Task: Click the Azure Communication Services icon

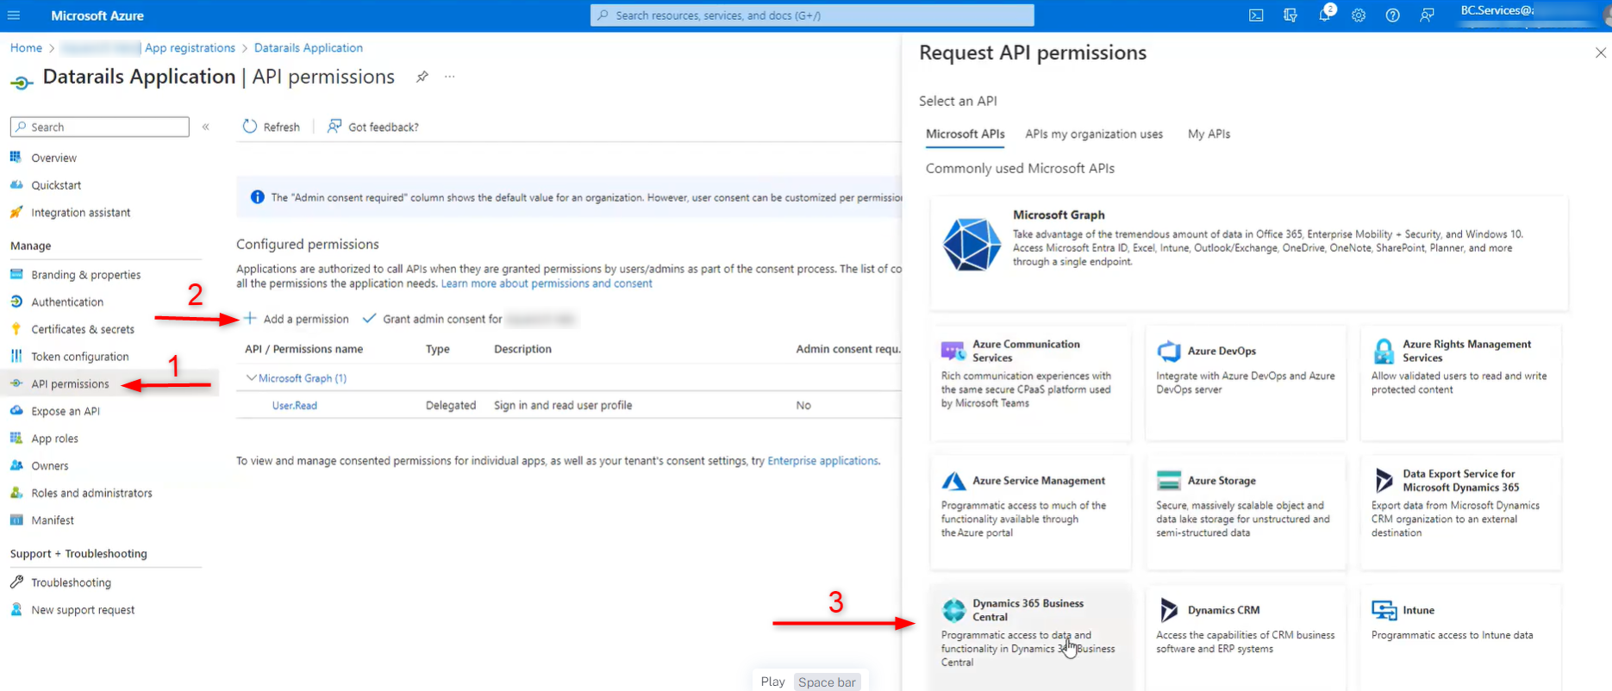Action: click(953, 351)
